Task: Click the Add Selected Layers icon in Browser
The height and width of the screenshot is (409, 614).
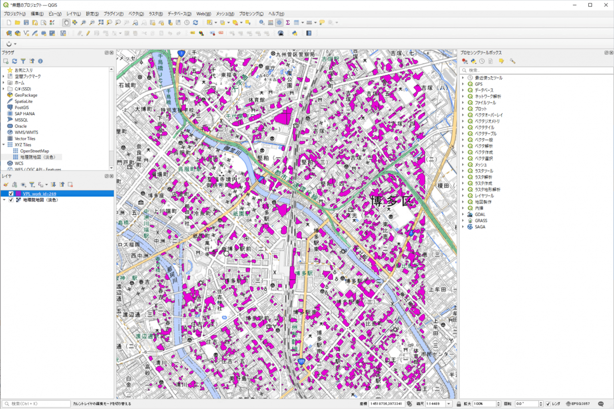Action: point(6,61)
